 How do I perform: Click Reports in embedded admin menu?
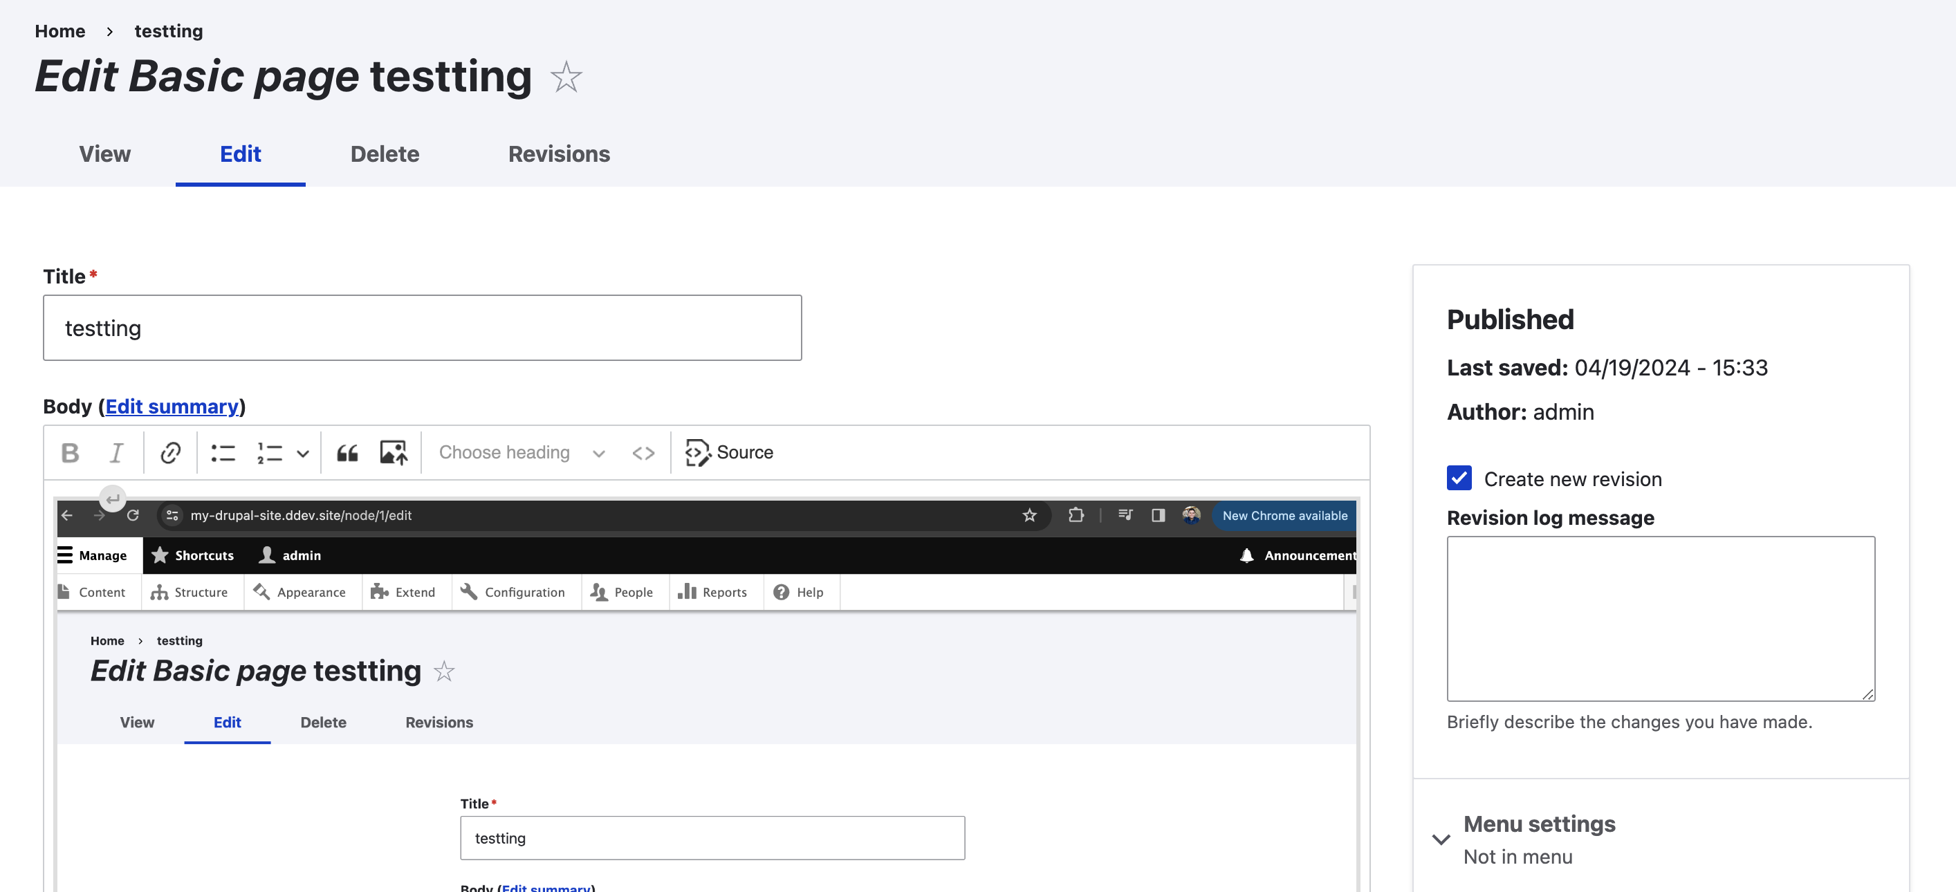tap(713, 592)
